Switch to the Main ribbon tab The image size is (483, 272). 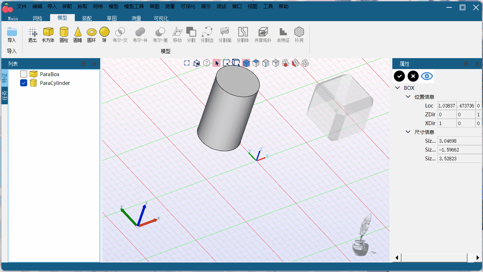(13, 18)
